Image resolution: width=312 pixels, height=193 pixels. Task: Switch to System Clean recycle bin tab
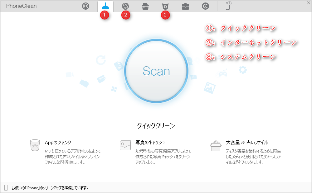(x=165, y=6)
